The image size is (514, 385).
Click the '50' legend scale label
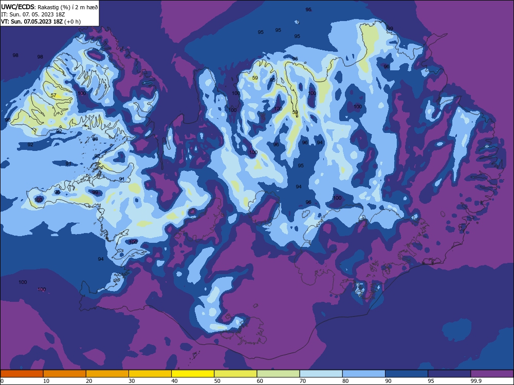tap(217, 381)
